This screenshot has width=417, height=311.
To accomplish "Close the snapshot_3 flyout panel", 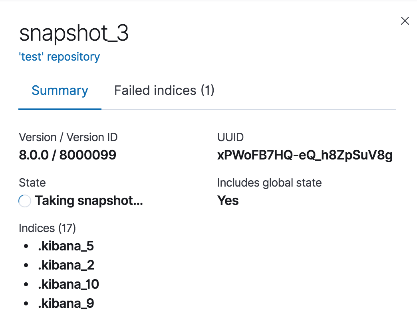I will pos(405,21).
